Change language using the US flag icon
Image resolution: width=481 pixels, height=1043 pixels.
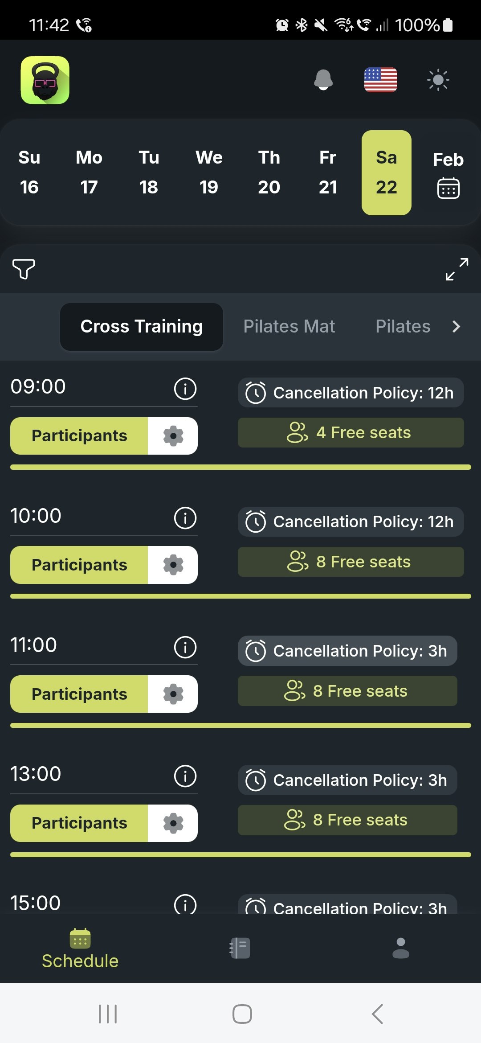[381, 80]
